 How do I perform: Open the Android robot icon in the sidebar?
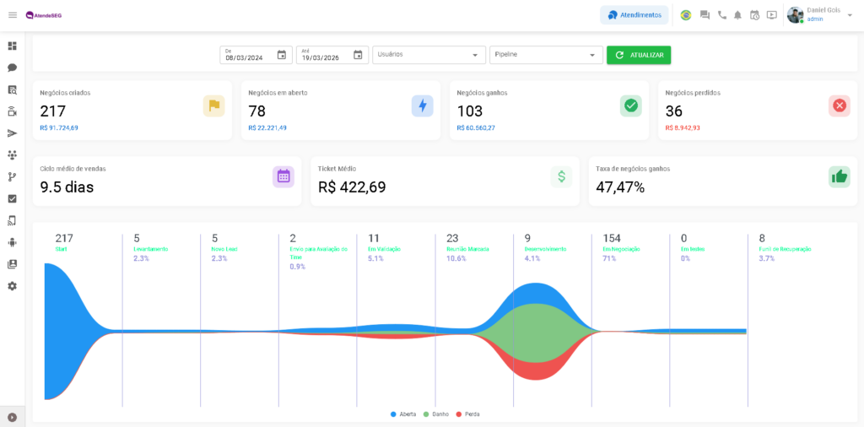[x=12, y=242]
